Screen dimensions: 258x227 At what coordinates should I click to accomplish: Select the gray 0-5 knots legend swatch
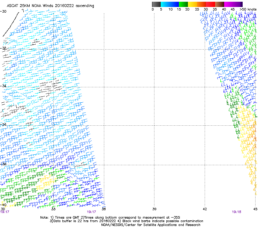click(x=156, y=4)
